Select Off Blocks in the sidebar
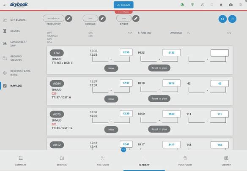The height and width of the screenshot is (171, 247). pos(18,20)
